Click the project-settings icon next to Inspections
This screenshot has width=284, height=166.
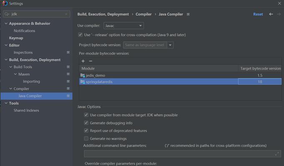pyautogui.click(x=68, y=52)
